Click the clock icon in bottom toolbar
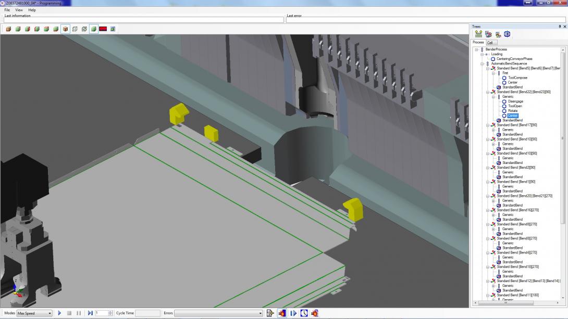 304,313
